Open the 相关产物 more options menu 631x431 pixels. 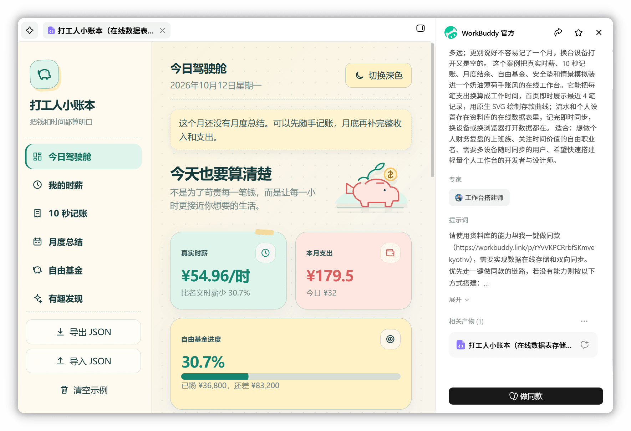[584, 321]
